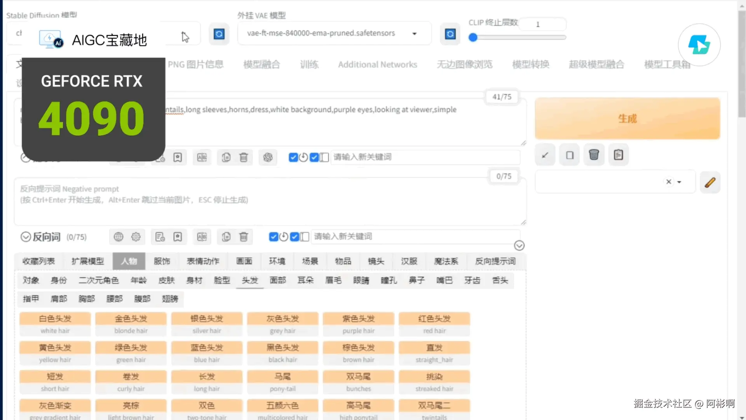
Task: Open settings gear in the negative prompt toolbar
Action: 136,237
